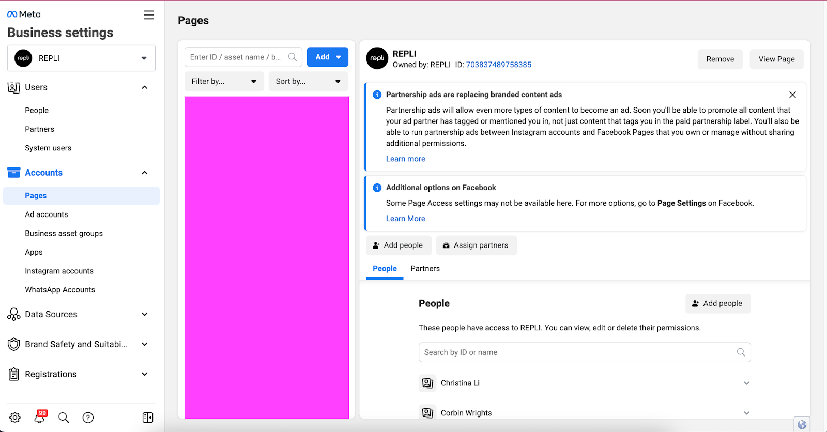Click the people search magnifier icon

(x=741, y=352)
